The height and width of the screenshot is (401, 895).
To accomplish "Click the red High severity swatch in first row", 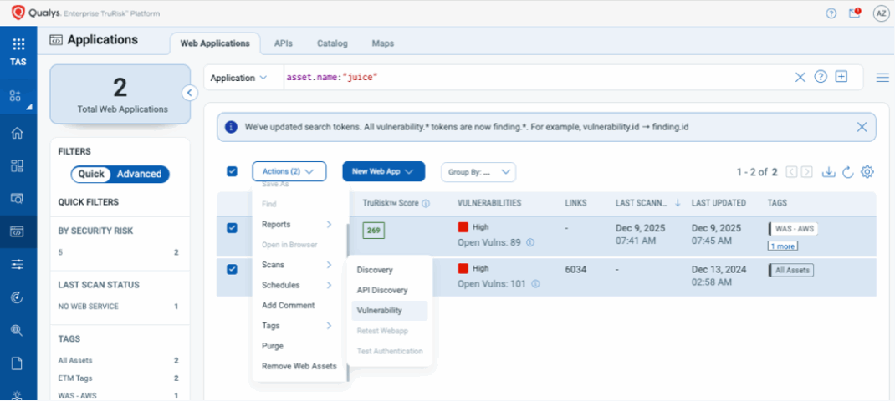I will (x=463, y=227).
